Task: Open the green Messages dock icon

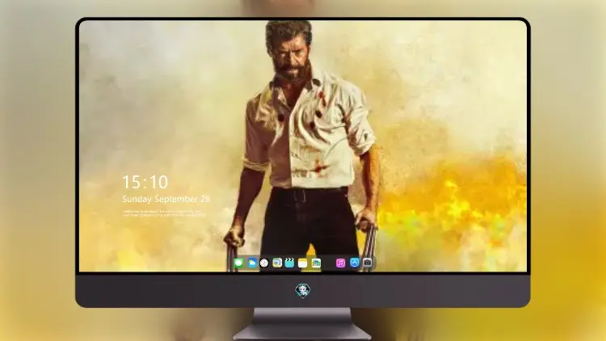Action: pos(239,263)
